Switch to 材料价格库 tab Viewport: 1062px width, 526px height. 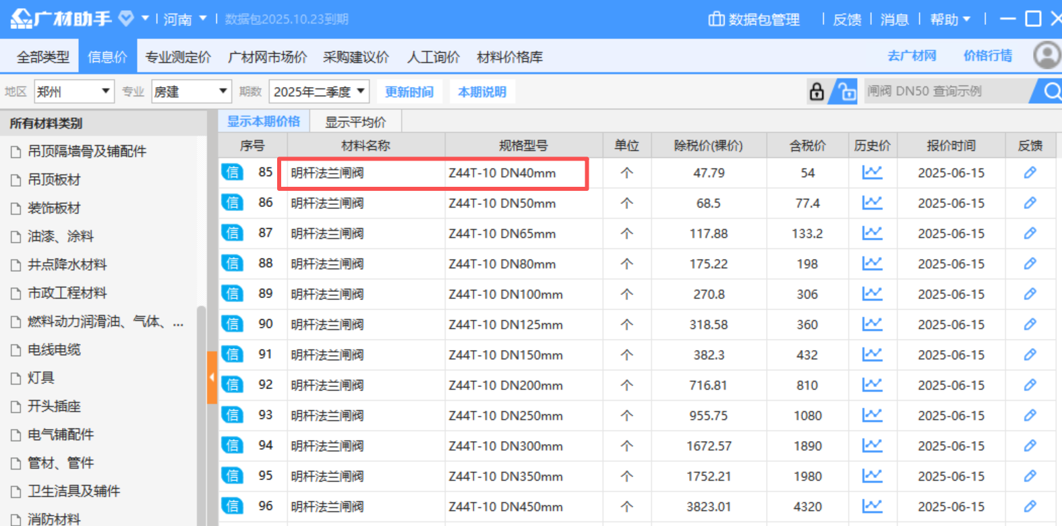(x=510, y=57)
